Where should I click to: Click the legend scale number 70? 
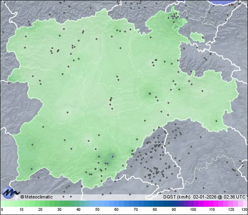(136, 210)
